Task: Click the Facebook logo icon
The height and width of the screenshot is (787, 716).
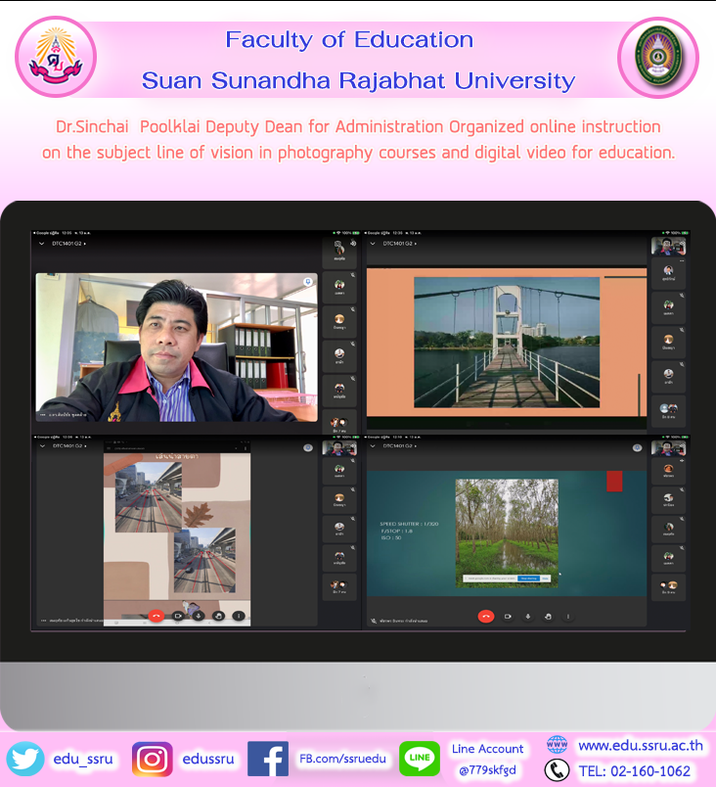Action: tap(267, 759)
